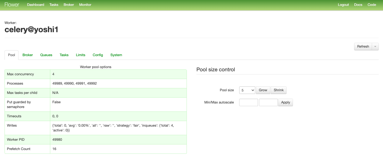383x166 pixels.
Task: Expand the Refresh button's dropdown arrow
Action: pyautogui.click(x=375, y=46)
